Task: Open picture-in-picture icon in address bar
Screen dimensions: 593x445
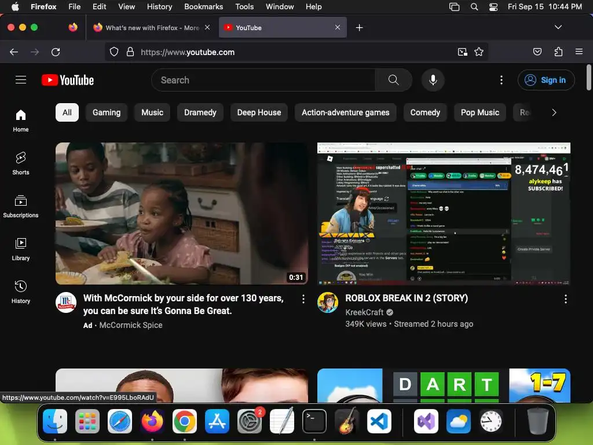Action: pyautogui.click(x=463, y=52)
